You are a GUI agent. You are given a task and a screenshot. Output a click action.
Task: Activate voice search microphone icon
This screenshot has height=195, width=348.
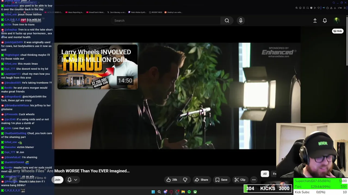click(x=241, y=21)
